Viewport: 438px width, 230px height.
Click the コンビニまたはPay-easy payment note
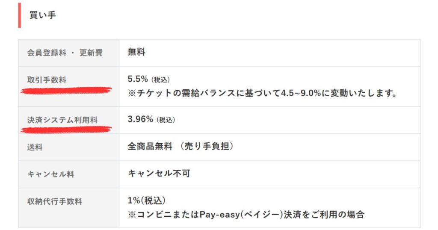pos(246,214)
